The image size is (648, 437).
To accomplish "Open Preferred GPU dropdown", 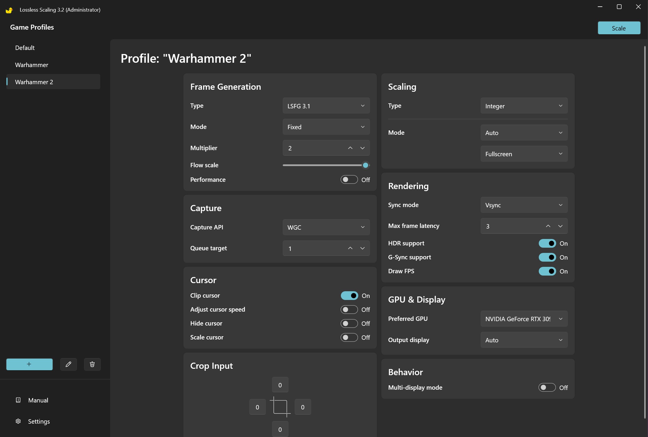I will click(x=524, y=319).
